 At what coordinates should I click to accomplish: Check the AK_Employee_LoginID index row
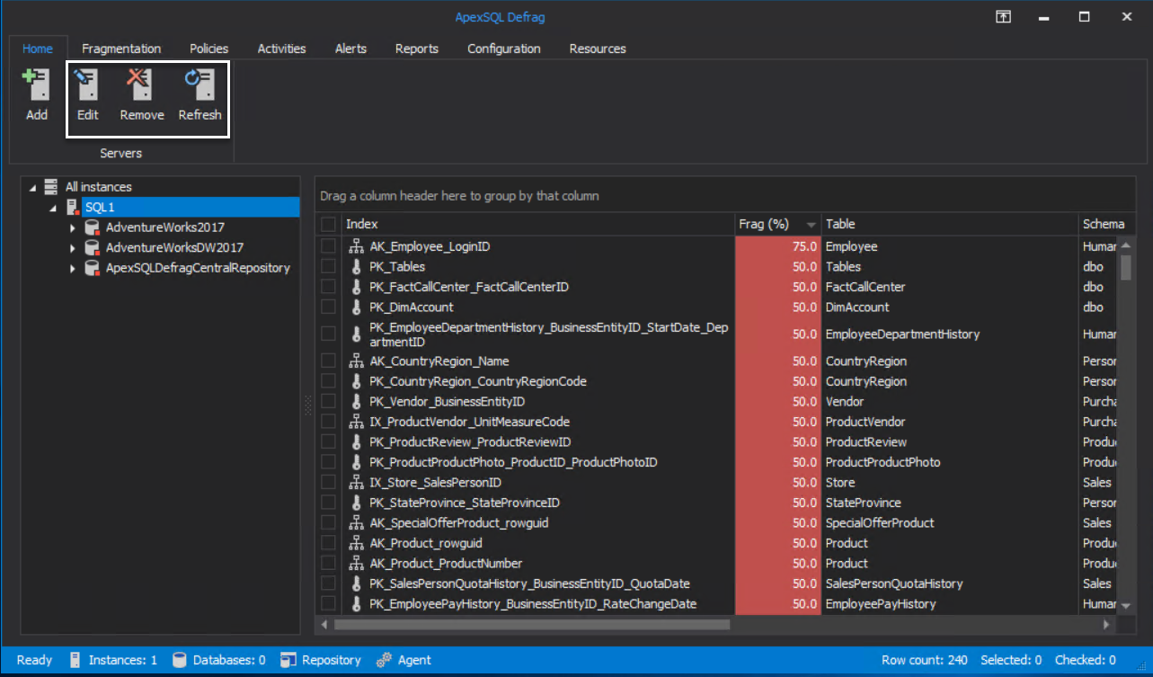pos(328,245)
